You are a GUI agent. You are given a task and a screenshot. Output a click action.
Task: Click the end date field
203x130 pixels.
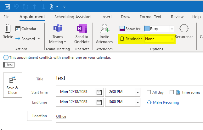click(76, 102)
